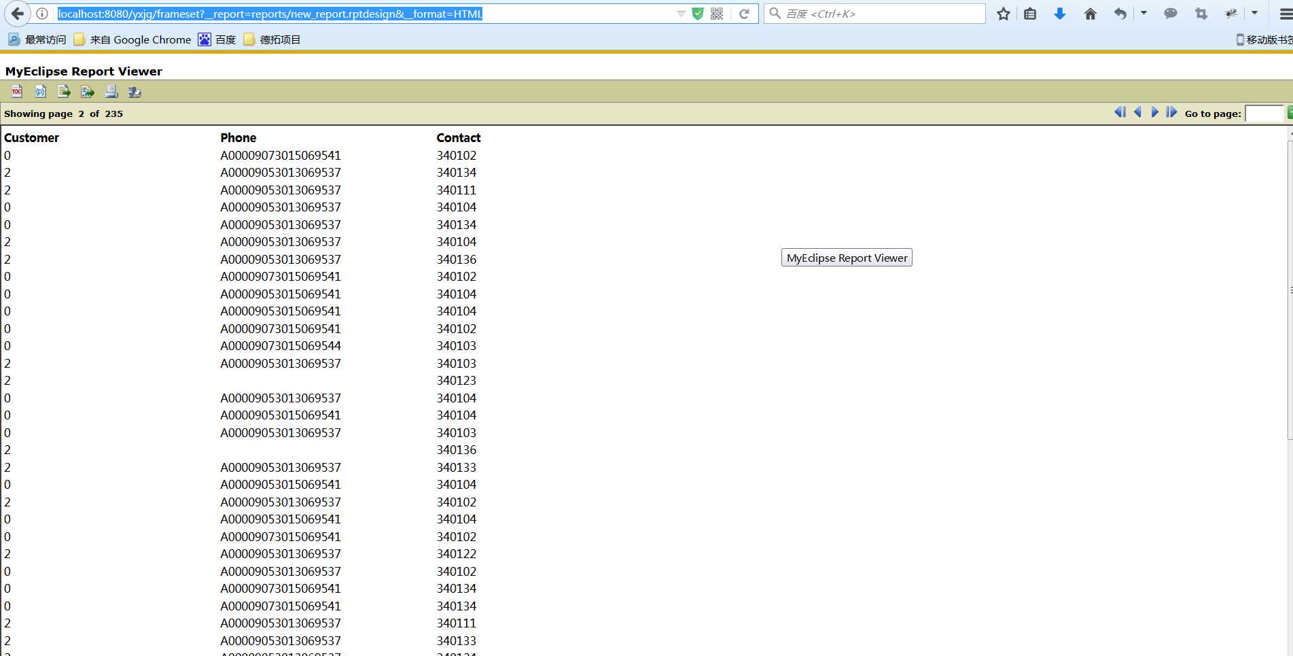
Task: Open the downloads arrow icon
Action: (x=1060, y=14)
